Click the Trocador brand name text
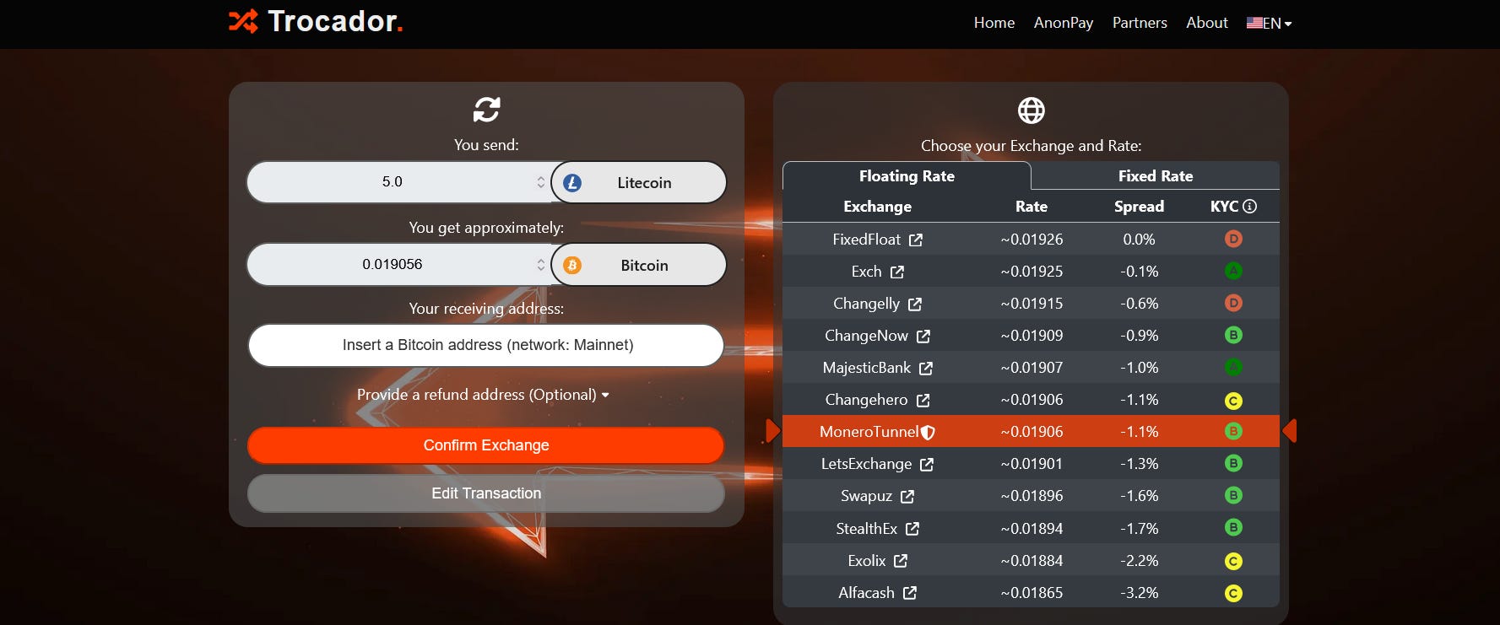Screen dimensions: 1500x625 pos(335,21)
